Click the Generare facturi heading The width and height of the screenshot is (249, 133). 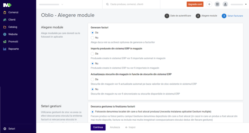(x=99, y=27)
